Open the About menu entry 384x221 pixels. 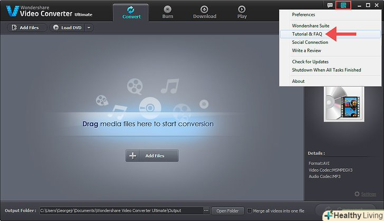coord(298,81)
